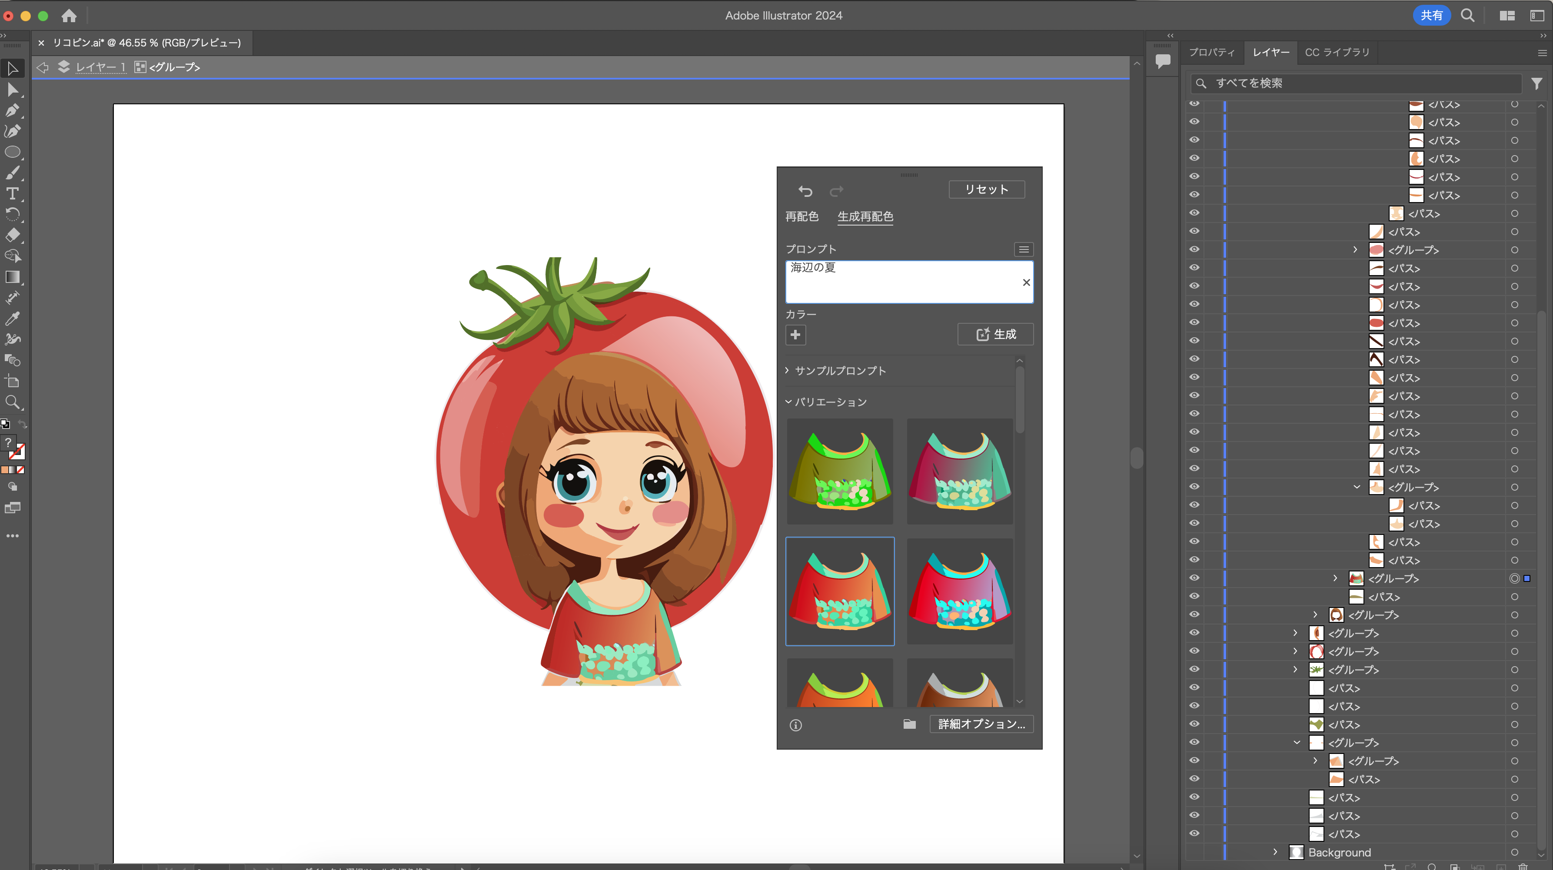Image resolution: width=1553 pixels, height=870 pixels.
Task: Open Edit Toolbar three-dots menu
Action: (13, 535)
